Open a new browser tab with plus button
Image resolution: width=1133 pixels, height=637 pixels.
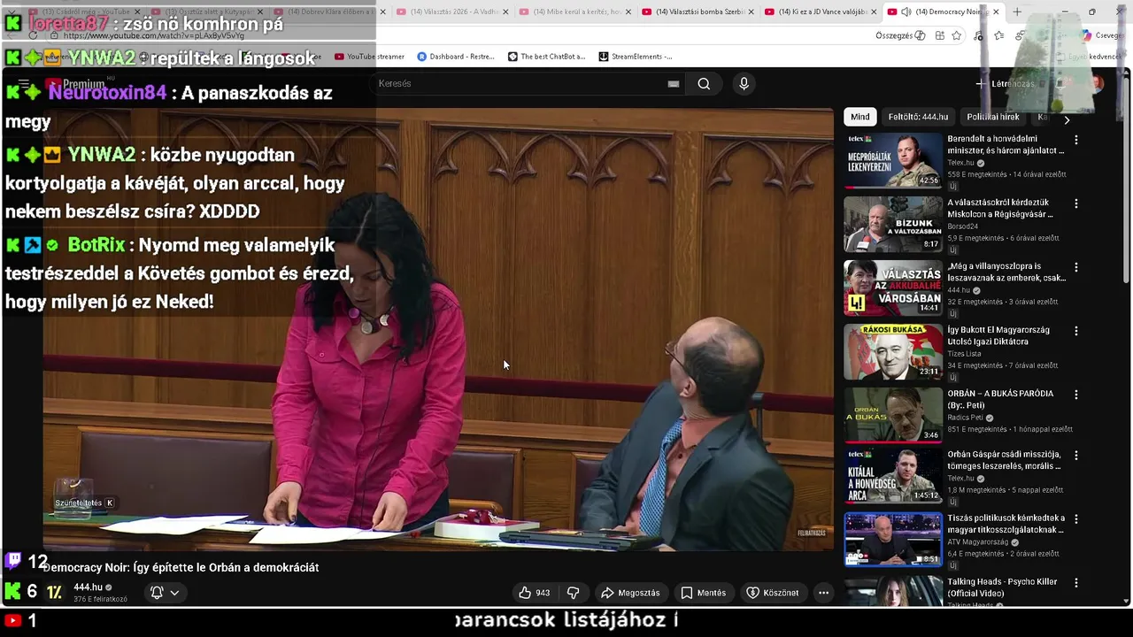pos(1017,12)
